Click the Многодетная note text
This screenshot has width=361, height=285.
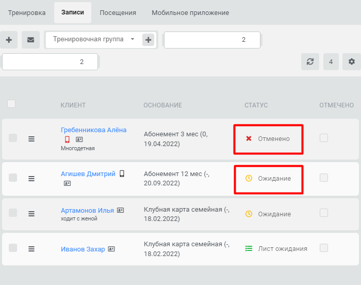point(77,148)
